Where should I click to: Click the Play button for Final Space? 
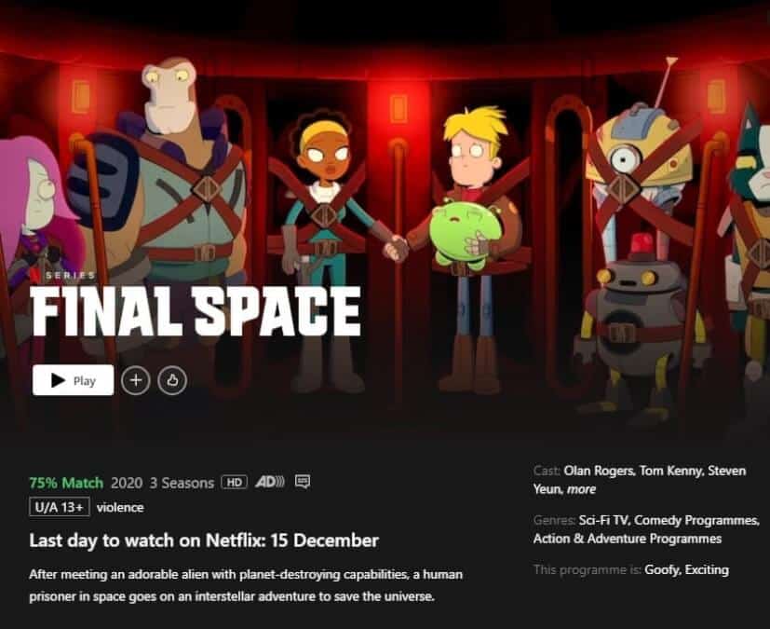(x=74, y=380)
